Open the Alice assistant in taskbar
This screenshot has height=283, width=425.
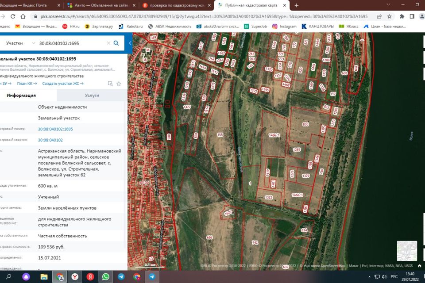click(26, 276)
